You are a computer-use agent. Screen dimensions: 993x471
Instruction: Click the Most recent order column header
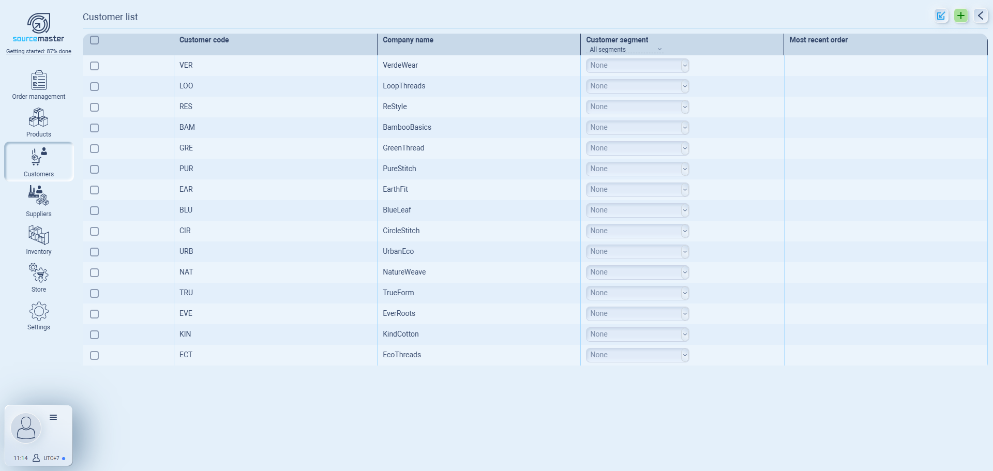[819, 40]
